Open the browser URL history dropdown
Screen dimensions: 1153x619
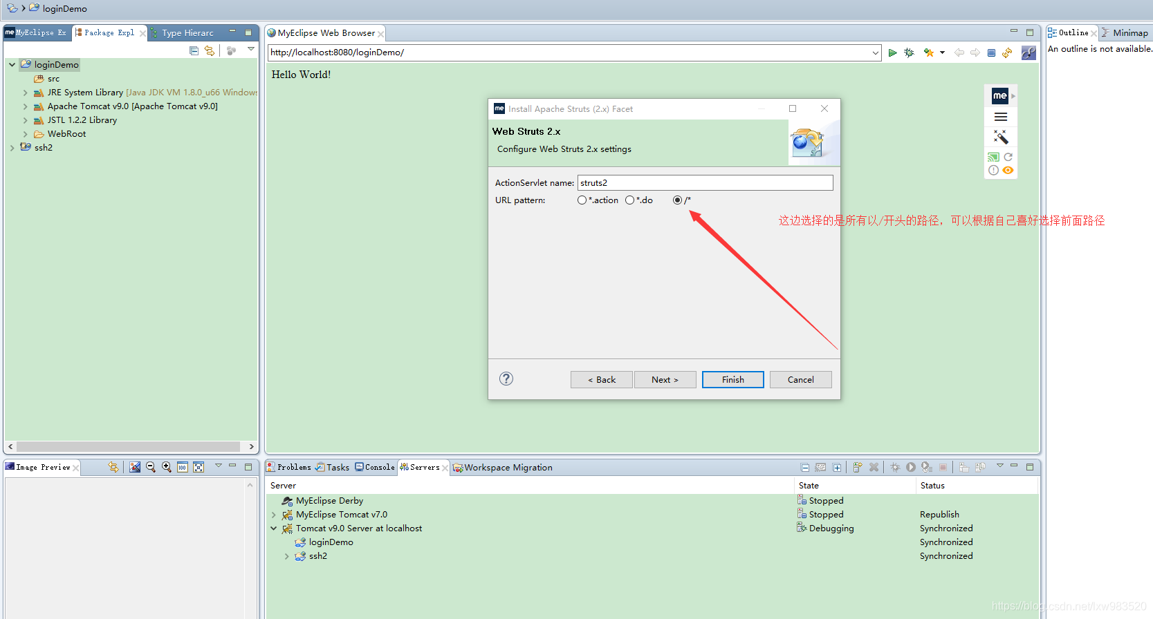coord(876,53)
